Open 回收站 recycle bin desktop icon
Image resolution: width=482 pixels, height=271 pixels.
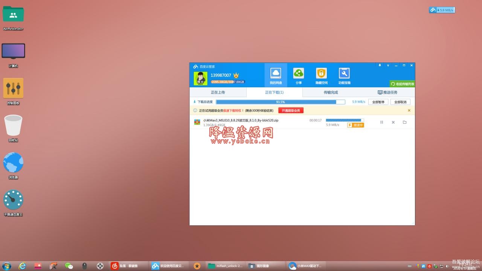(13, 129)
